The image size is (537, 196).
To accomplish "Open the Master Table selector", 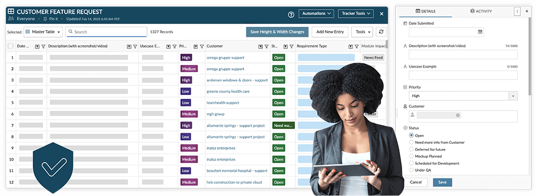I will [x=43, y=32].
